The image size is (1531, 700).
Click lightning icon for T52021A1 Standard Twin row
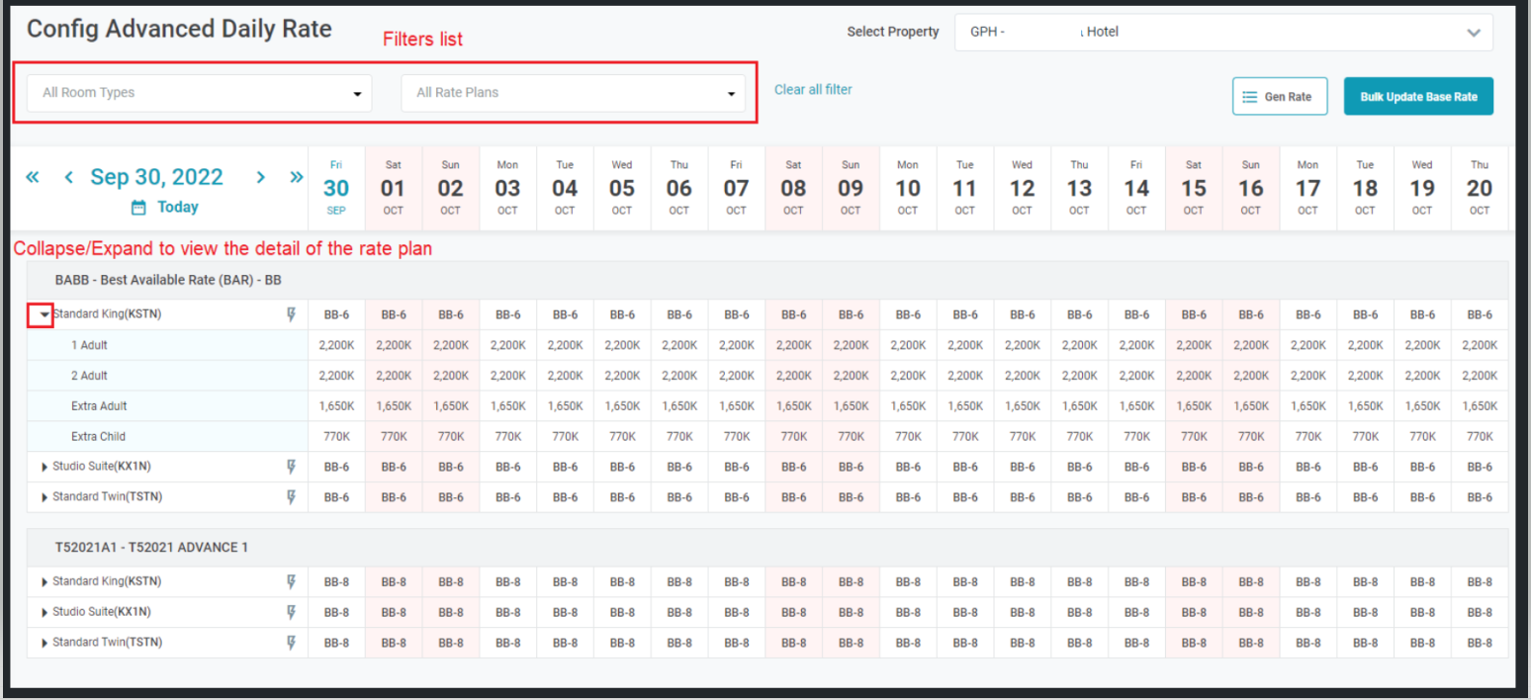291,643
